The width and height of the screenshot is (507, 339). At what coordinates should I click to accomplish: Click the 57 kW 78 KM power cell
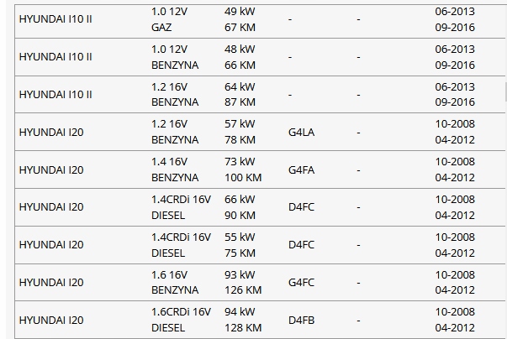[240, 133]
